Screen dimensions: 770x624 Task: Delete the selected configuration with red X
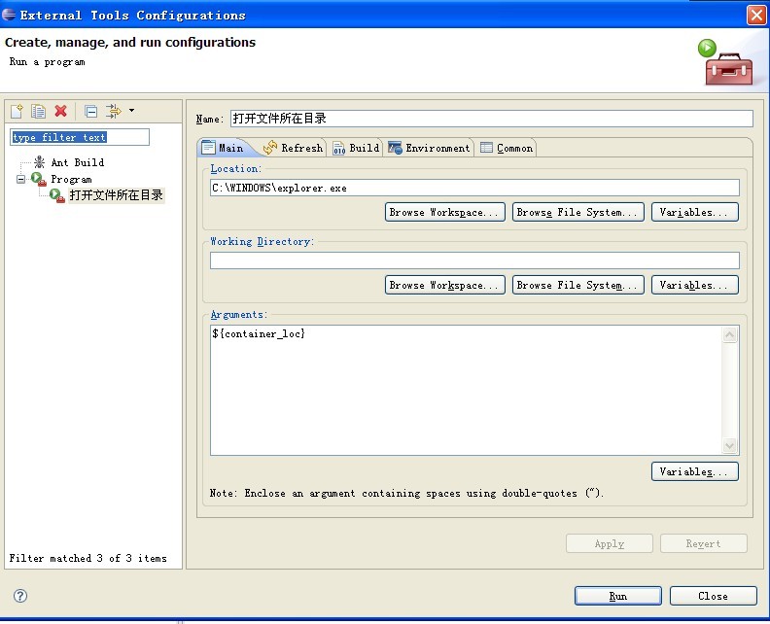pyautogui.click(x=61, y=111)
